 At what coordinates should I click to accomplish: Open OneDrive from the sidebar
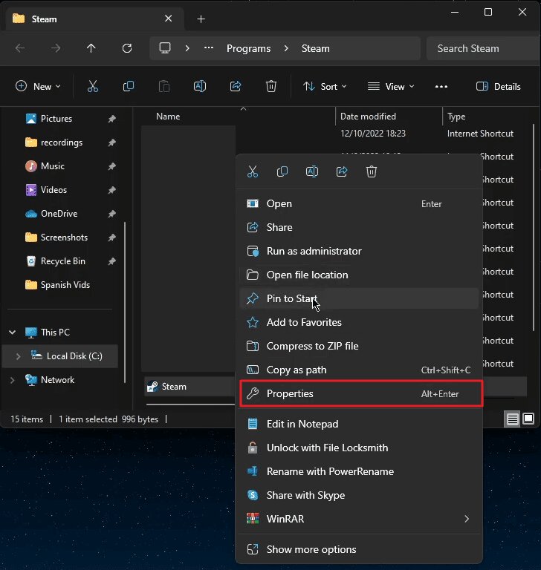[x=59, y=214]
